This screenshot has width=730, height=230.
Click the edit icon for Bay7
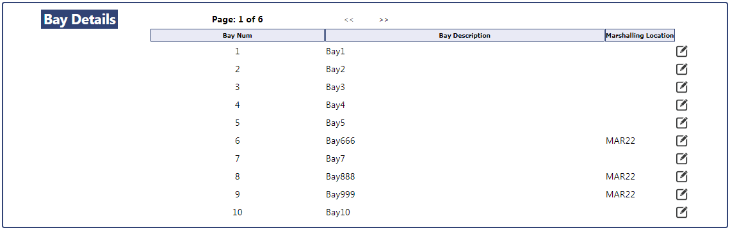[x=681, y=158]
